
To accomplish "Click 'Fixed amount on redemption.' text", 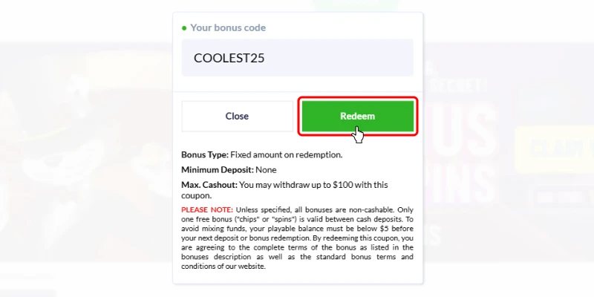I will 287,154.
